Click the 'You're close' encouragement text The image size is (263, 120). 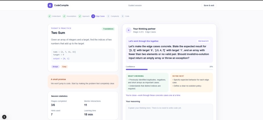pyautogui.click(x=153, y=95)
